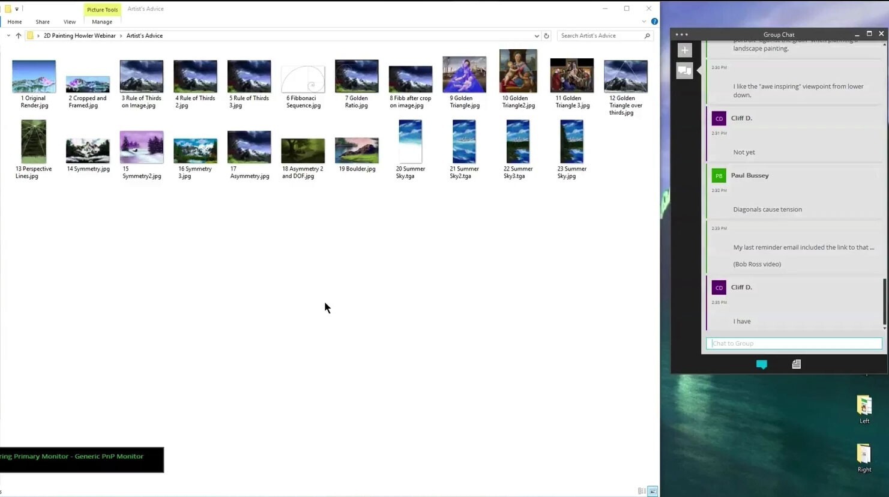
Task: Open the three-dots menu in Group Chat
Action: [682, 35]
